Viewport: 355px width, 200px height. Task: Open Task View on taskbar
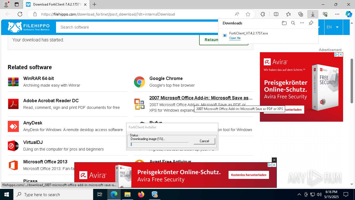pyautogui.click(x=100, y=194)
